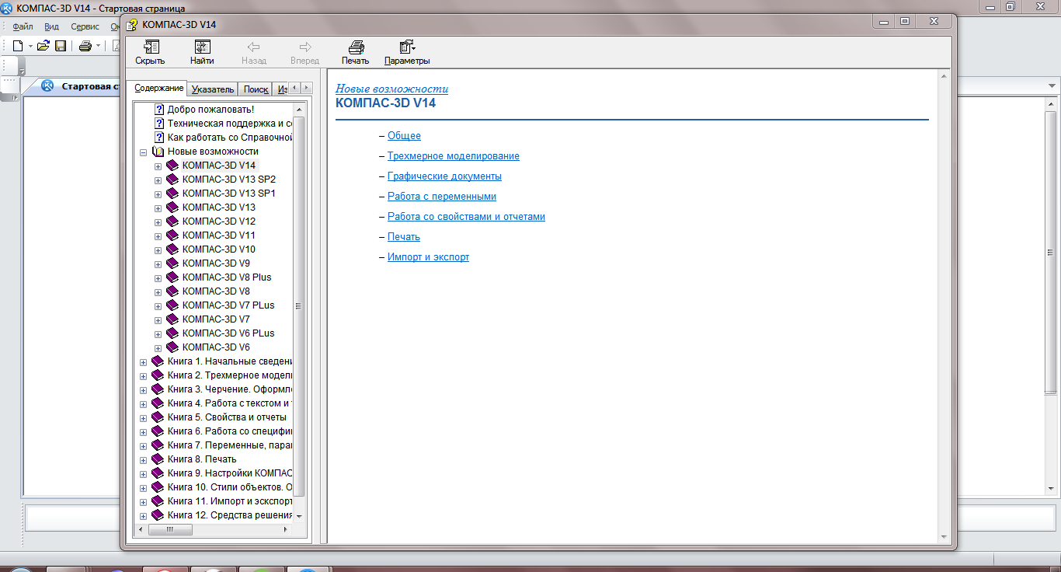Expand the КОМПАС-3D V6 tree node
The width and height of the screenshot is (1061, 572).
click(158, 347)
